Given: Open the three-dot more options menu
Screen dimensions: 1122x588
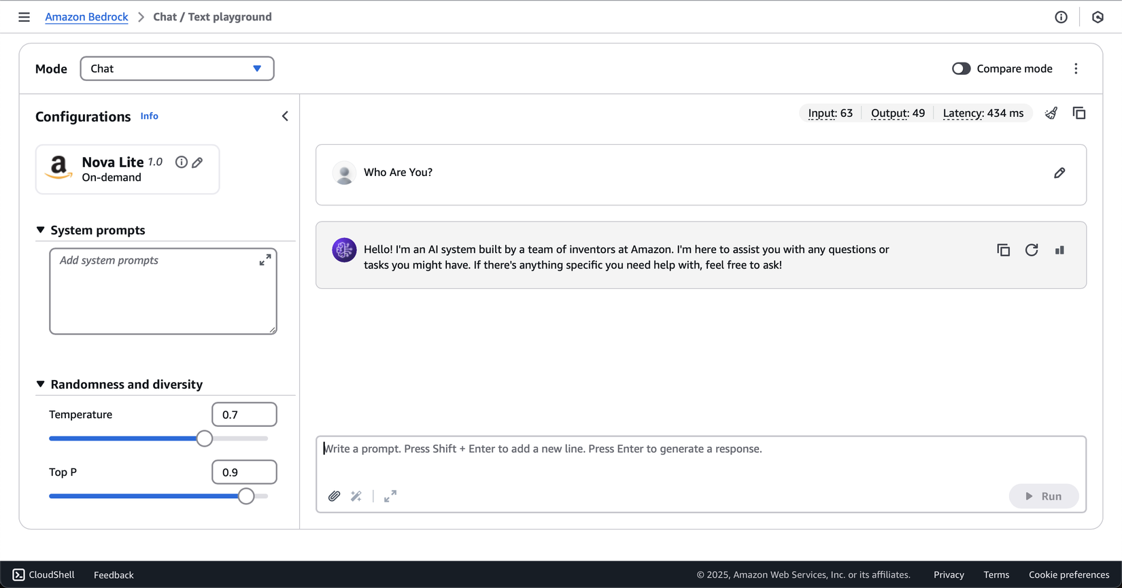Looking at the screenshot, I should click(x=1076, y=69).
